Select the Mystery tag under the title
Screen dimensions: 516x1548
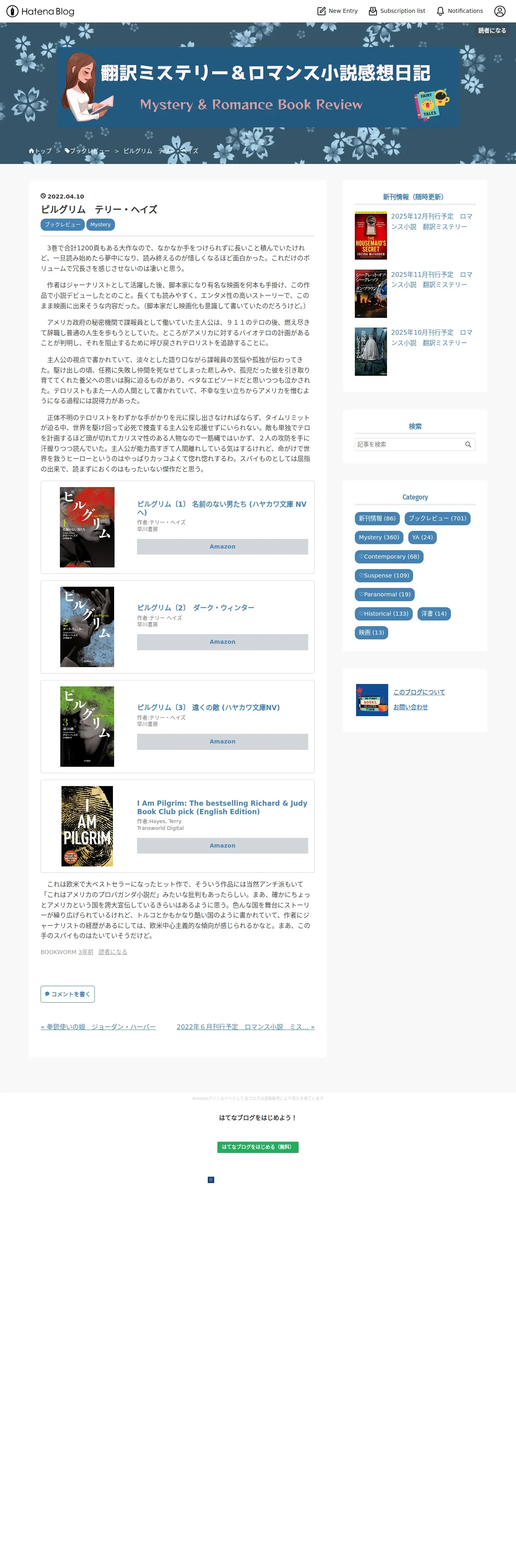(100, 225)
